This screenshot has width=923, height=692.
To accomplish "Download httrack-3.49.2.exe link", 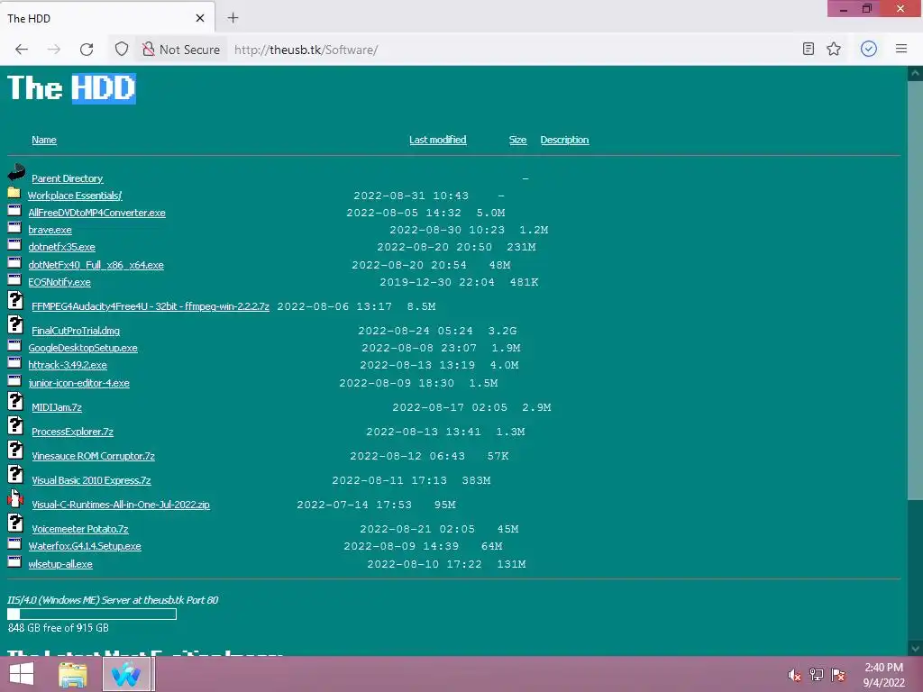I will pos(68,365).
